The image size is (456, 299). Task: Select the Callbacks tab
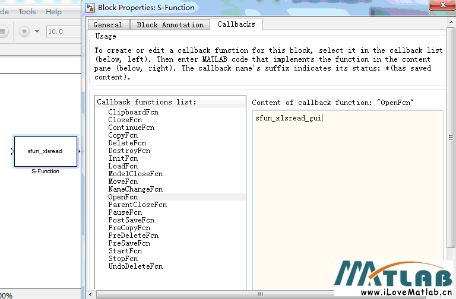coord(236,24)
